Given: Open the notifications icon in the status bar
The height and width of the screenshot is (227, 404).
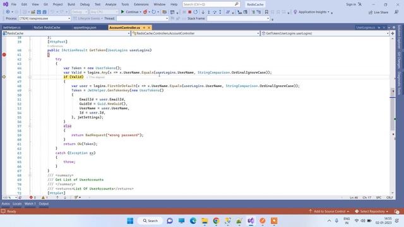Looking at the screenshot, I should click(x=397, y=211).
